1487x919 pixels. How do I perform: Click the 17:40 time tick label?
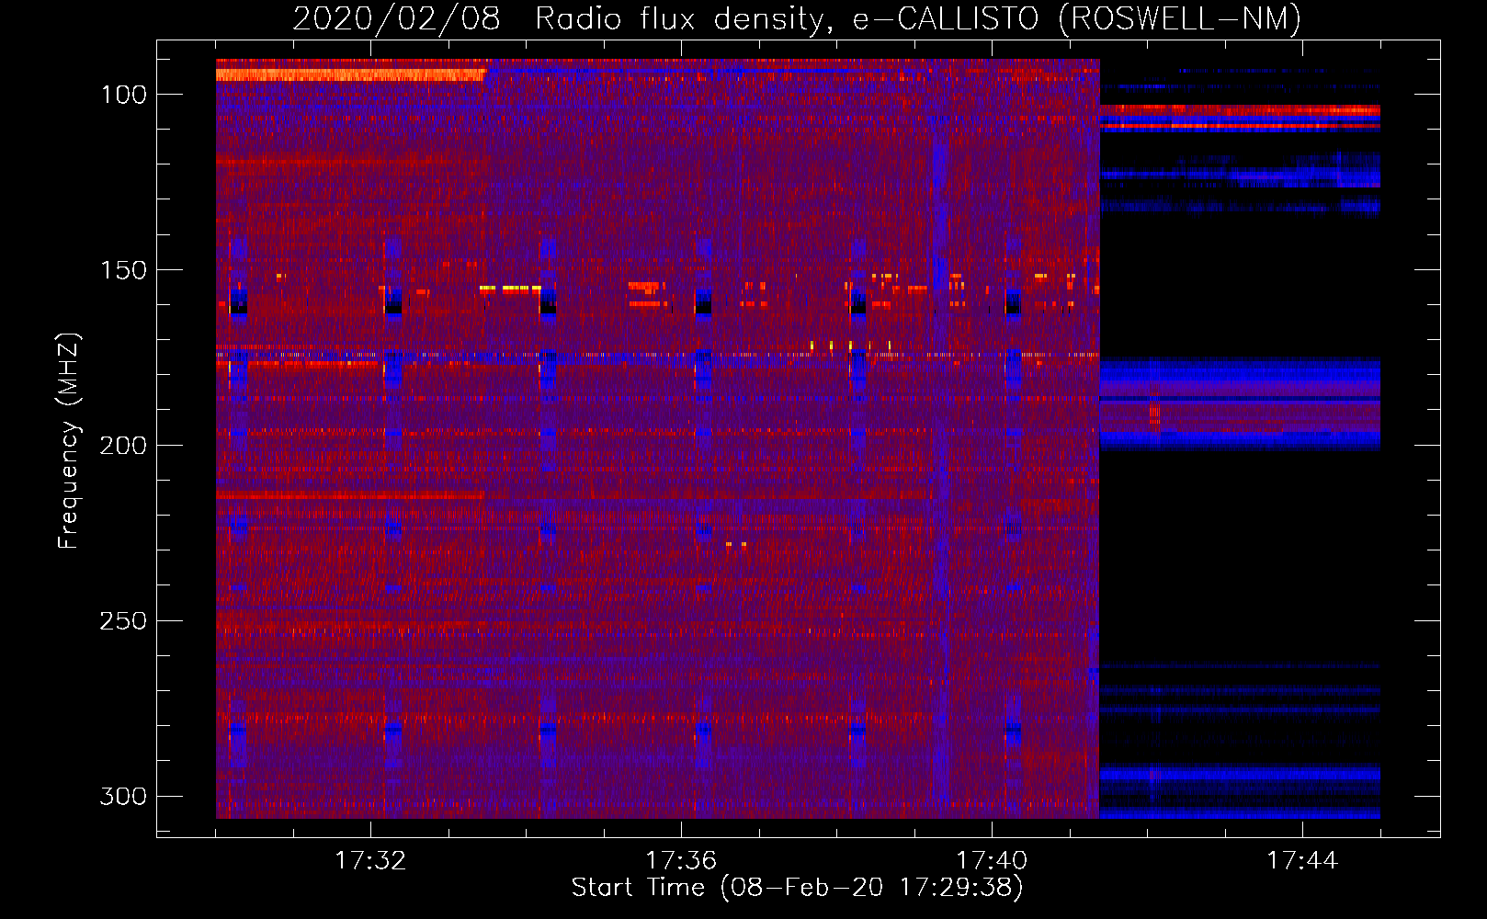pos(992,861)
